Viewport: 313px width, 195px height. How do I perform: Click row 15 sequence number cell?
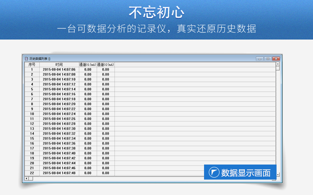(32, 138)
